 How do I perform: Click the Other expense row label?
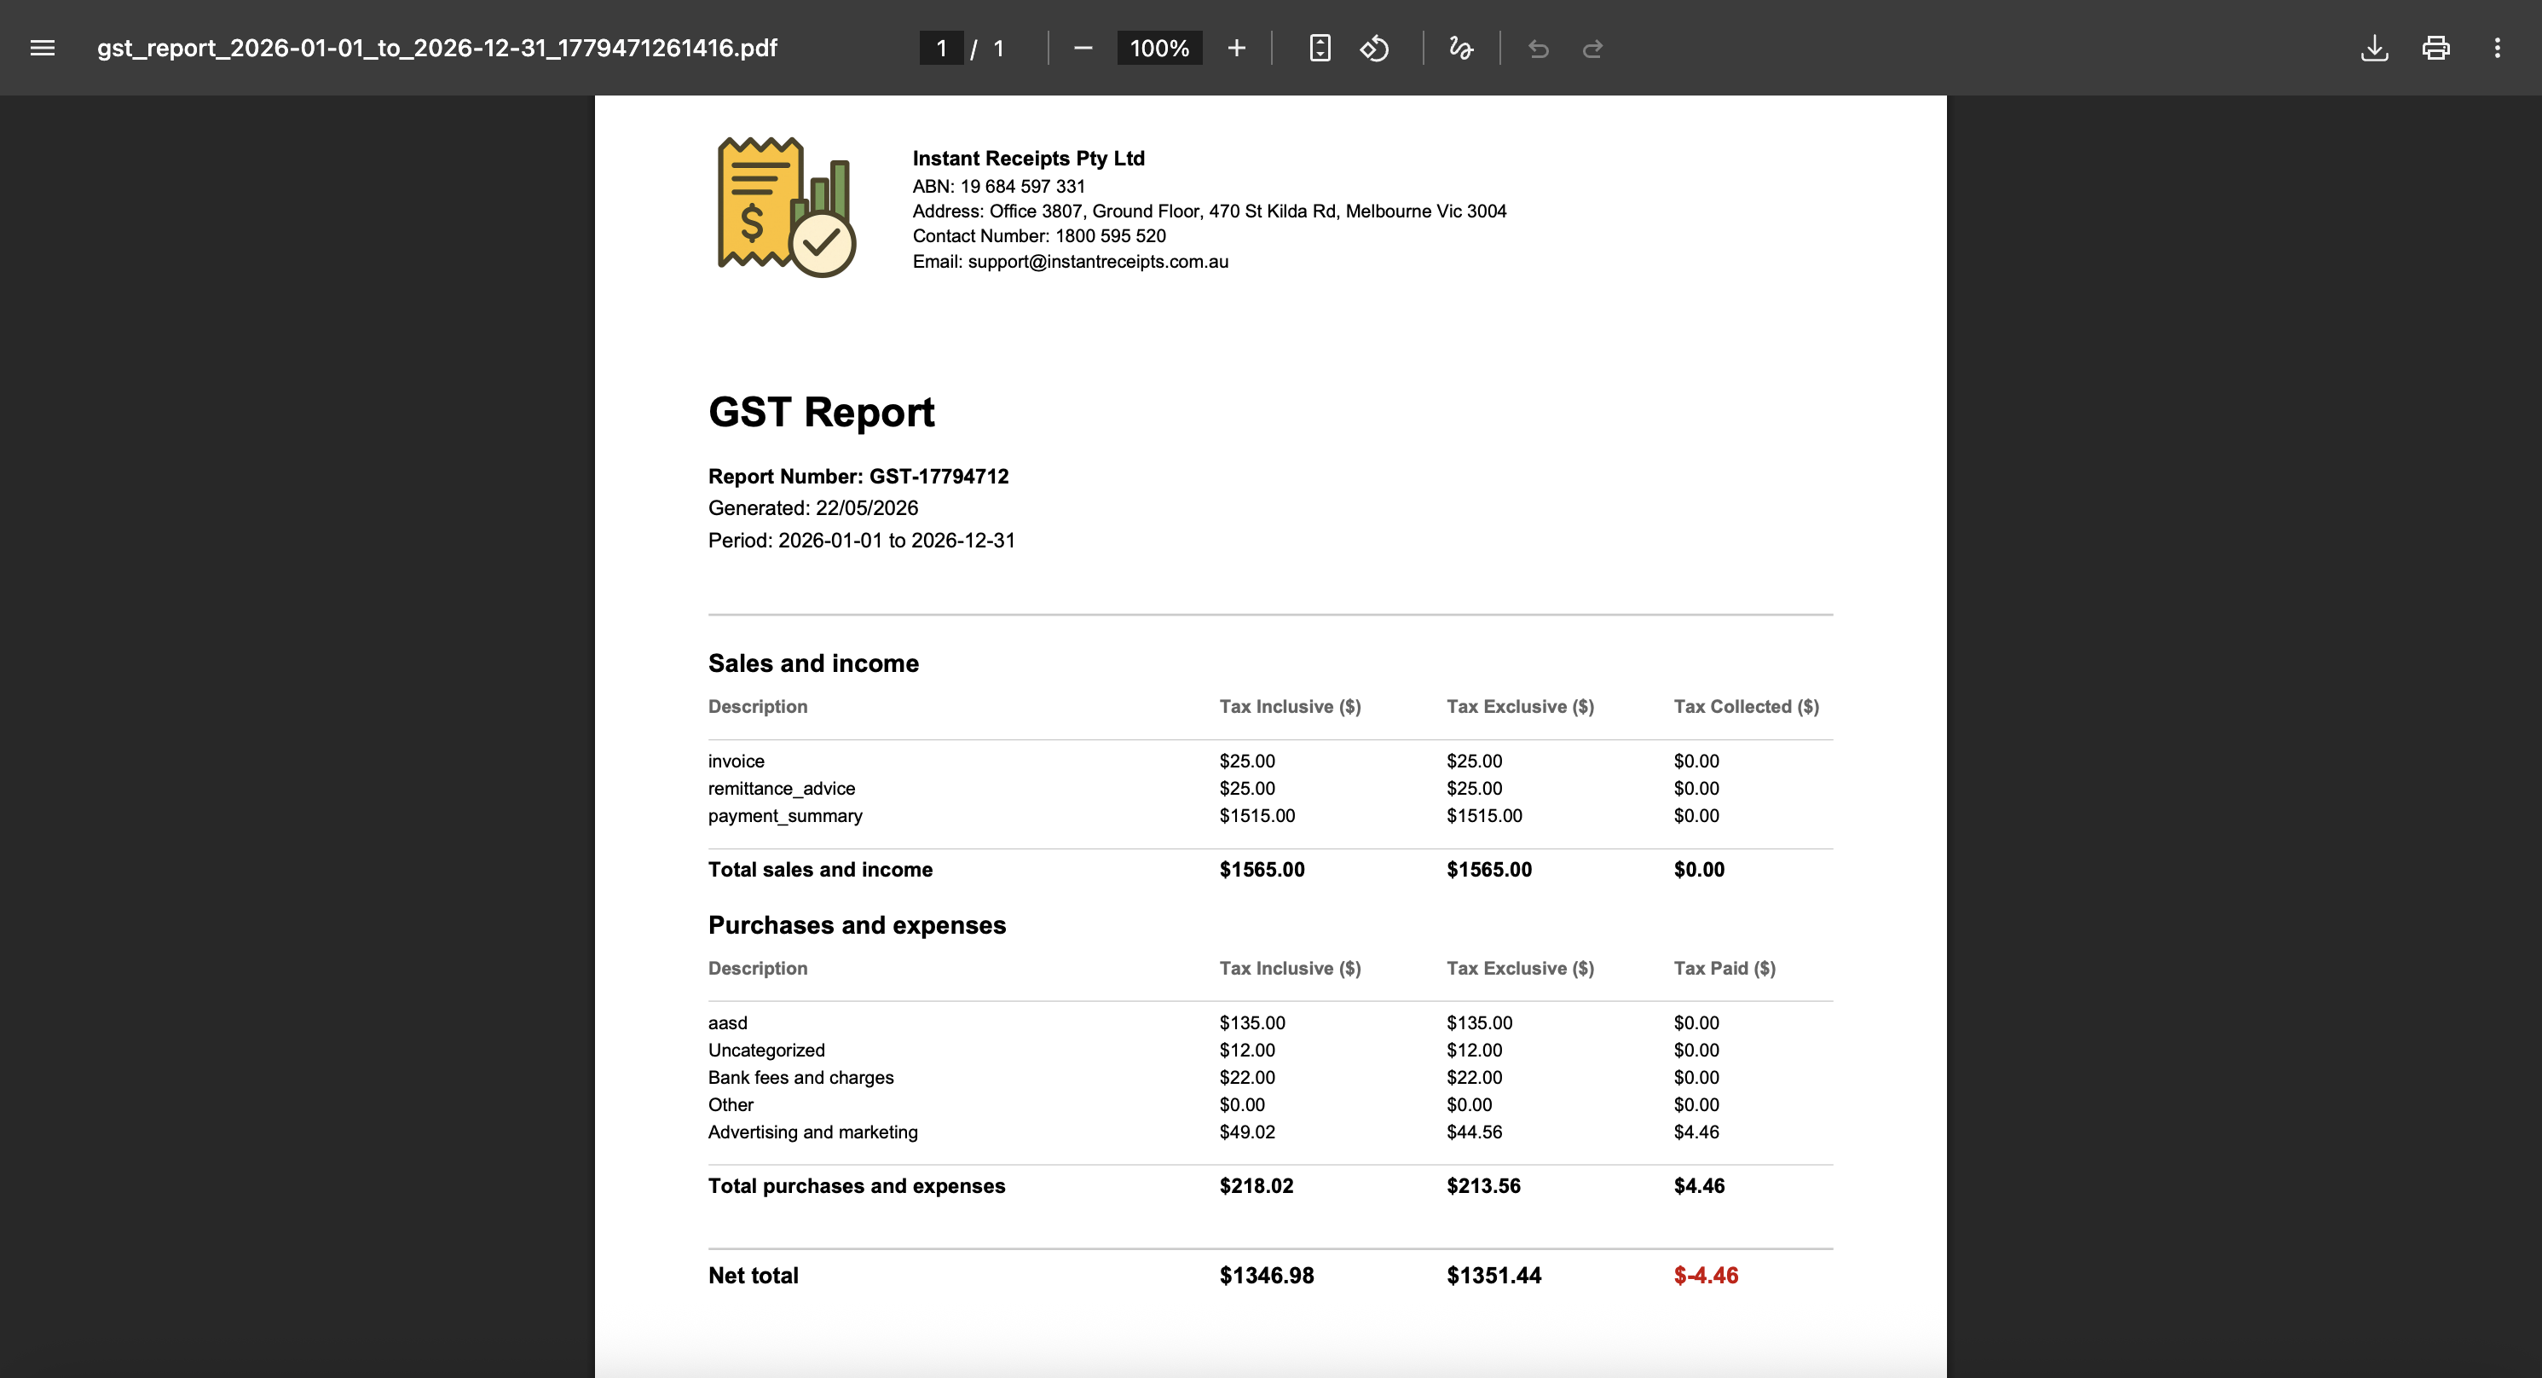click(x=731, y=1104)
